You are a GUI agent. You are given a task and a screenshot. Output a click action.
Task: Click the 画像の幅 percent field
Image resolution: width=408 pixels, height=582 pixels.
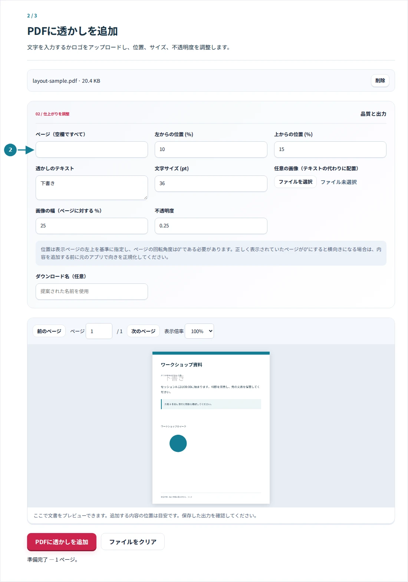coord(92,226)
